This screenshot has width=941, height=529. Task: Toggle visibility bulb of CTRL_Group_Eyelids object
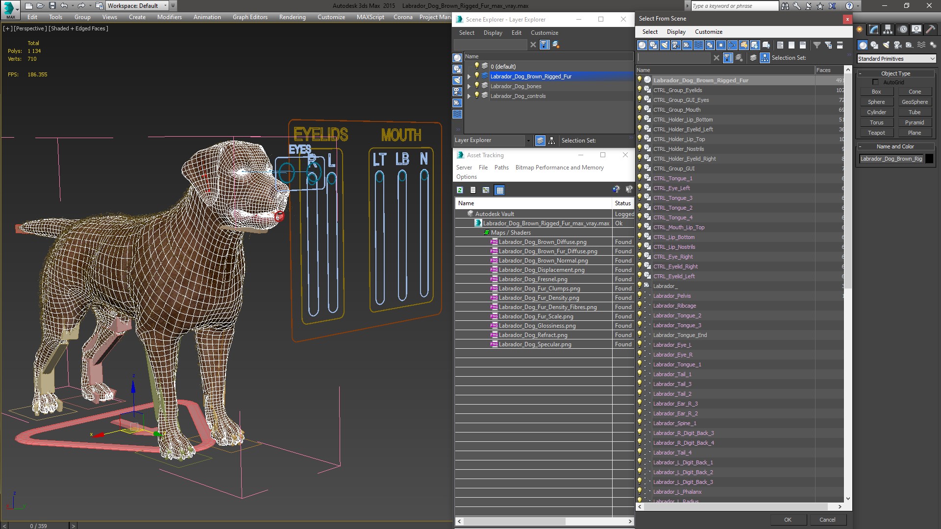[640, 90]
